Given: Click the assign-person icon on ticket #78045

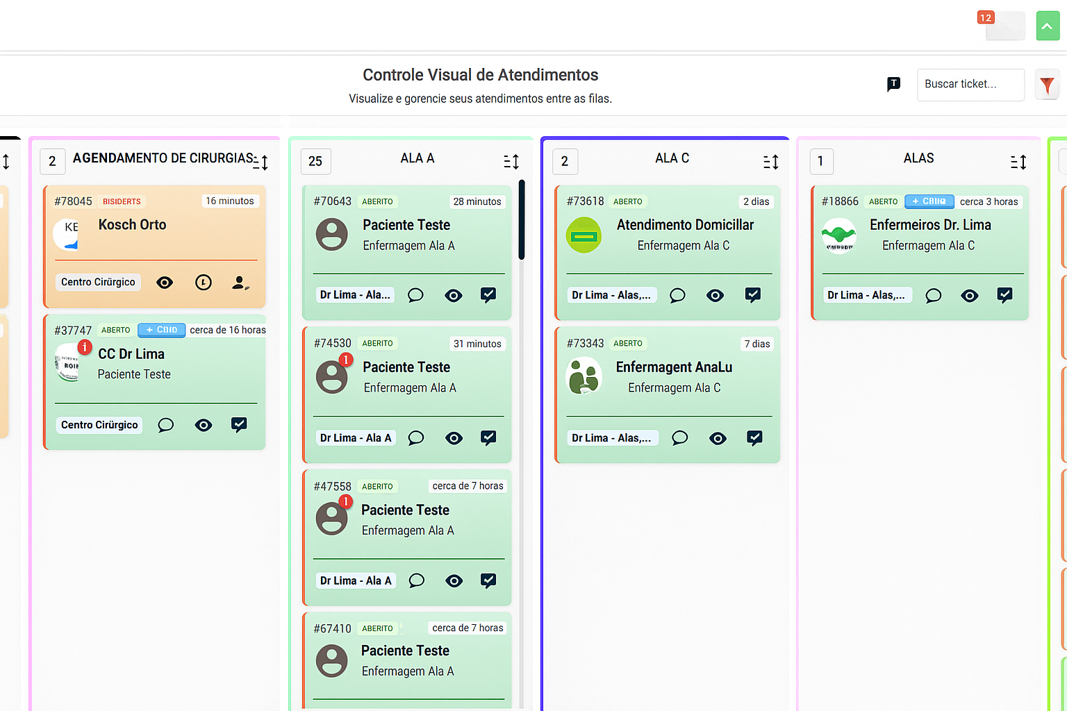Looking at the screenshot, I should [x=240, y=283].
